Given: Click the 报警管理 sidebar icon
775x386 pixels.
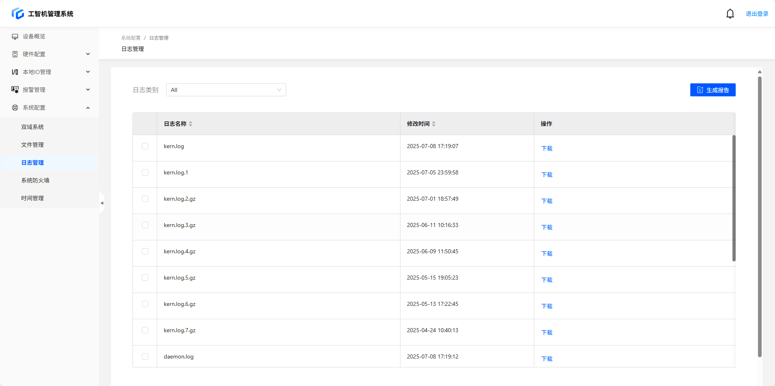Looking at the screenshot, I should 15,90.
